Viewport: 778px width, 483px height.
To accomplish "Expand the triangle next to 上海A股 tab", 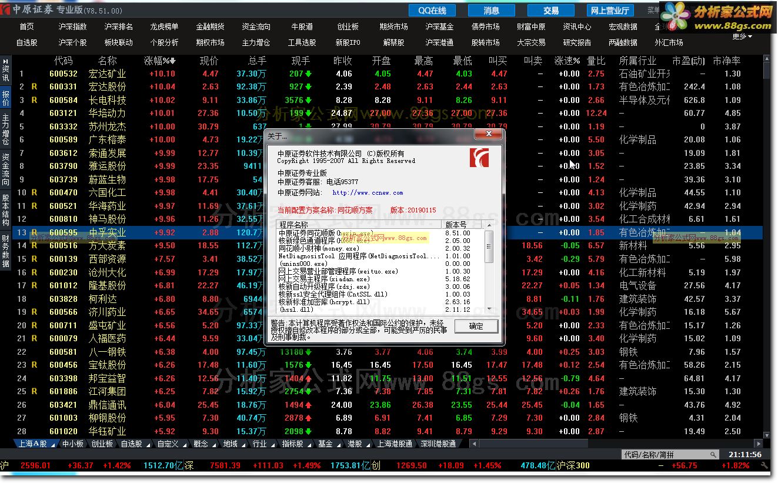I will (x=53, y=445).
